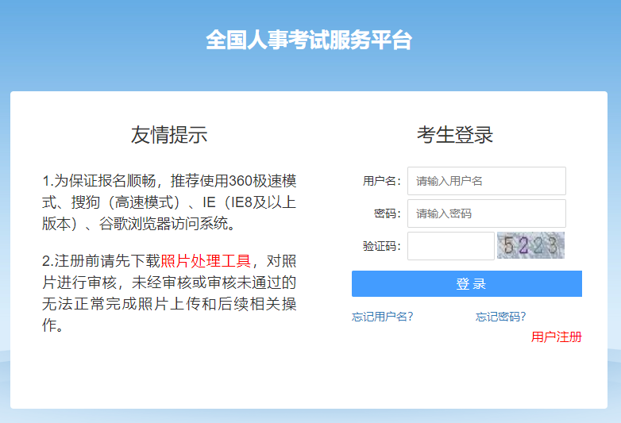Click the 用户名 input field

pos(486,181)
